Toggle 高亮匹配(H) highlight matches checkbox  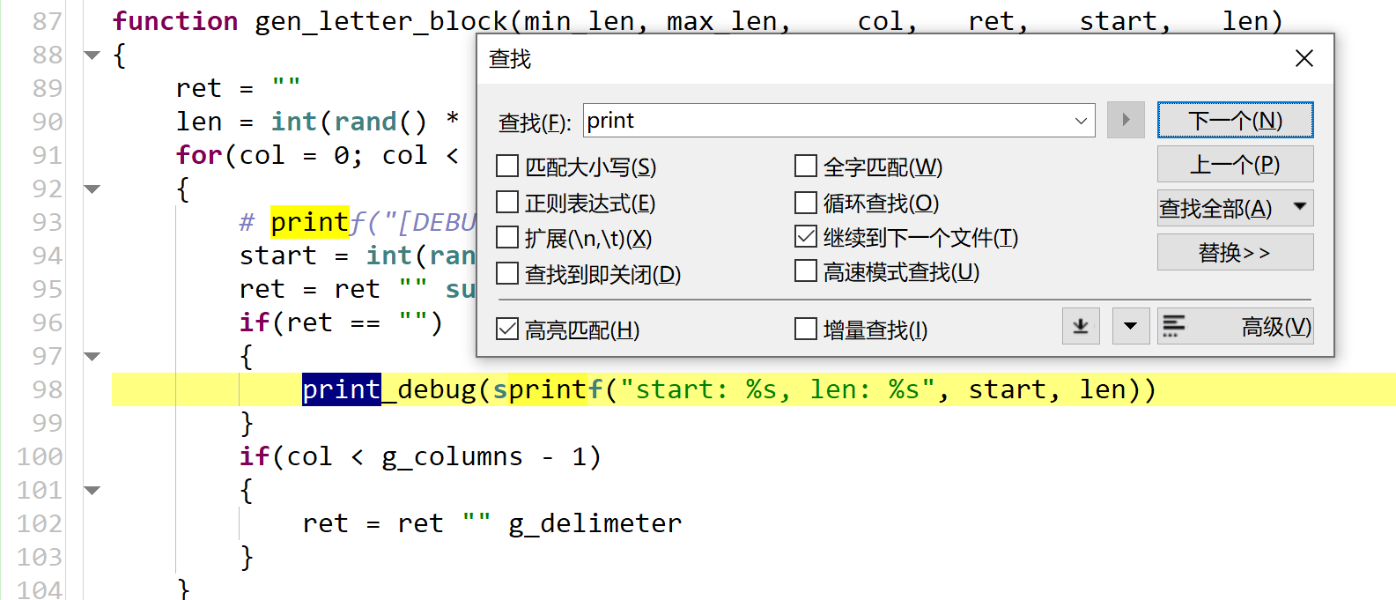tap(507, 330)
